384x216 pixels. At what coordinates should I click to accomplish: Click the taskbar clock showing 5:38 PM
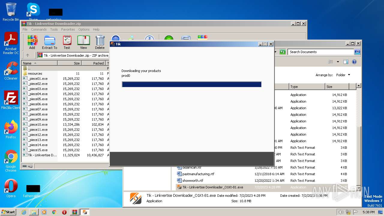368,212
